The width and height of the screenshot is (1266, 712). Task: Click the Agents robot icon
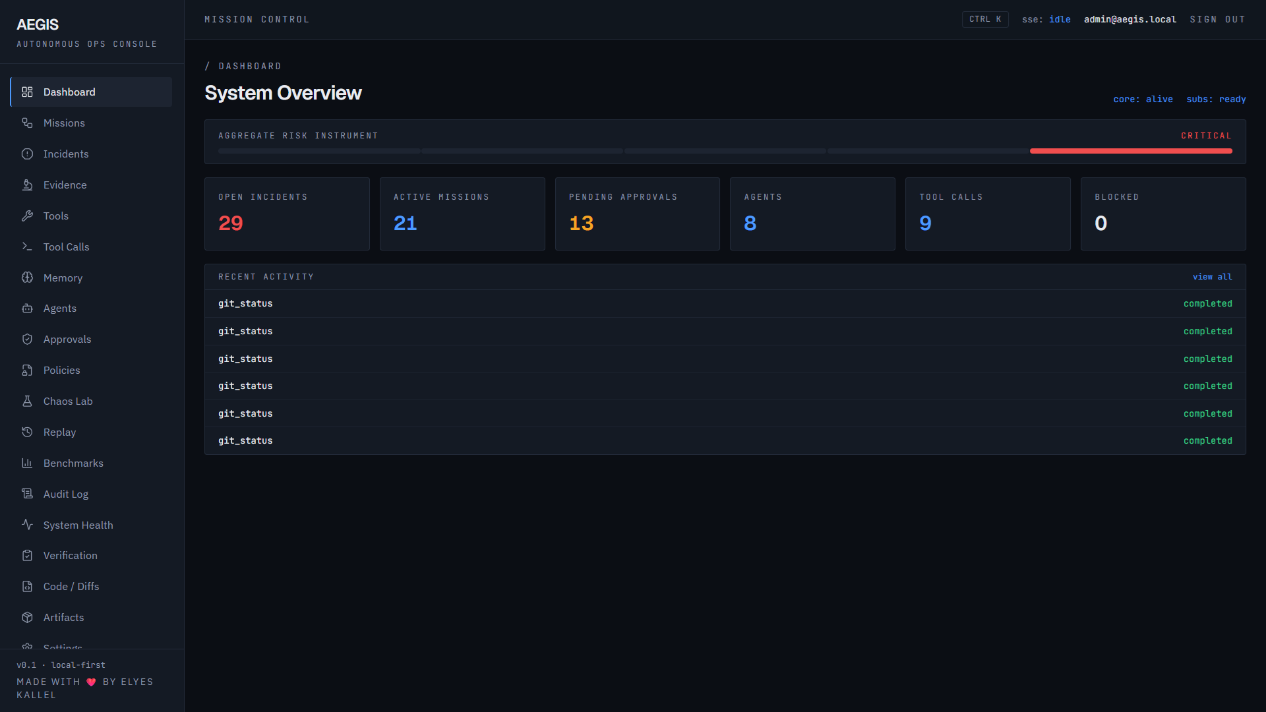tap(27, 308)
